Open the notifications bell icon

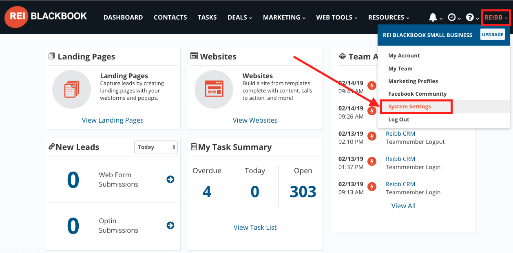pos(433,17)
